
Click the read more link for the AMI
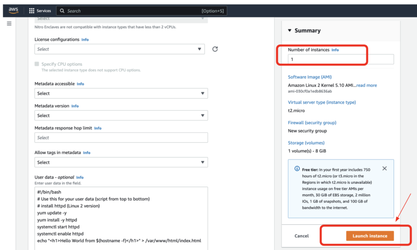pos(366,85)
